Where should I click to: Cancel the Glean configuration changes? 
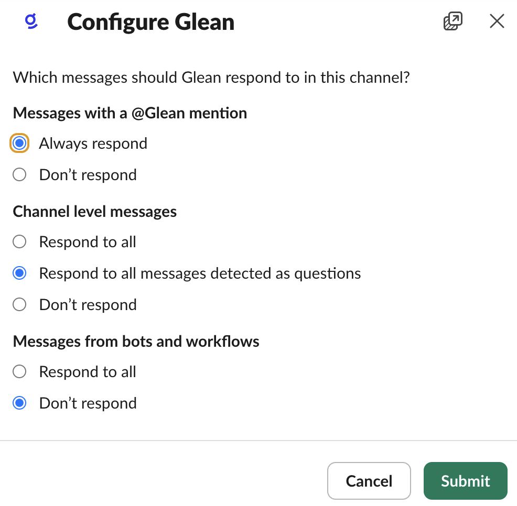tap(369, 480)
